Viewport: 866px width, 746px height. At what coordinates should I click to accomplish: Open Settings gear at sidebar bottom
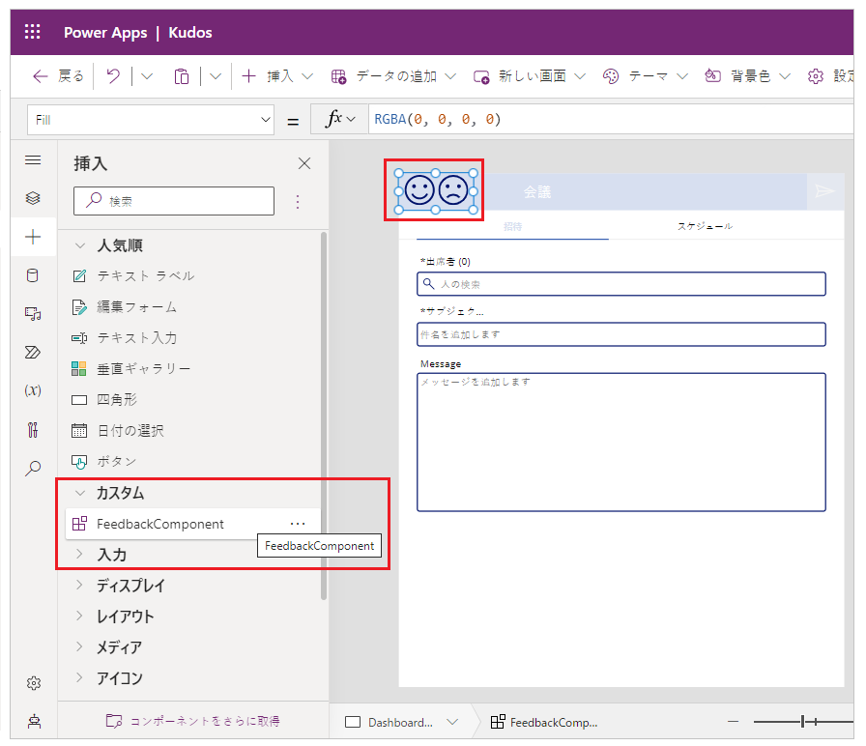[x=33, y=683]
